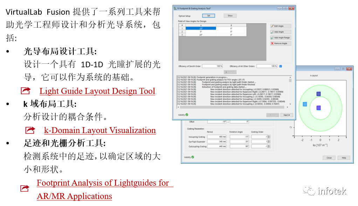Close the k-Layout window via Close button
This screenshot has width=358, height=206.
[329, 158]
